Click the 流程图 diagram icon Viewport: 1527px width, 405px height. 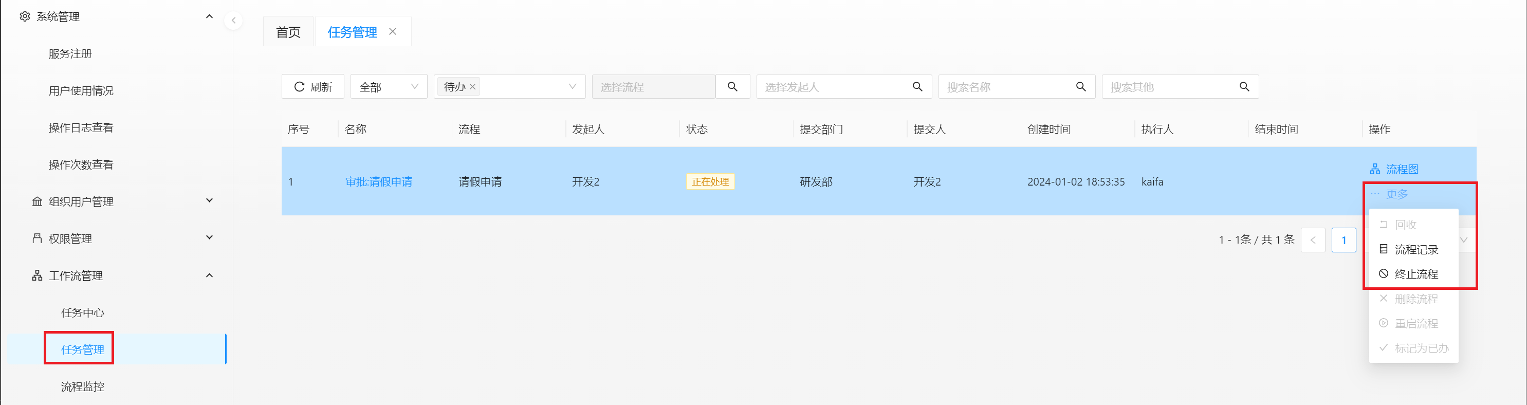click(1375, 170)
